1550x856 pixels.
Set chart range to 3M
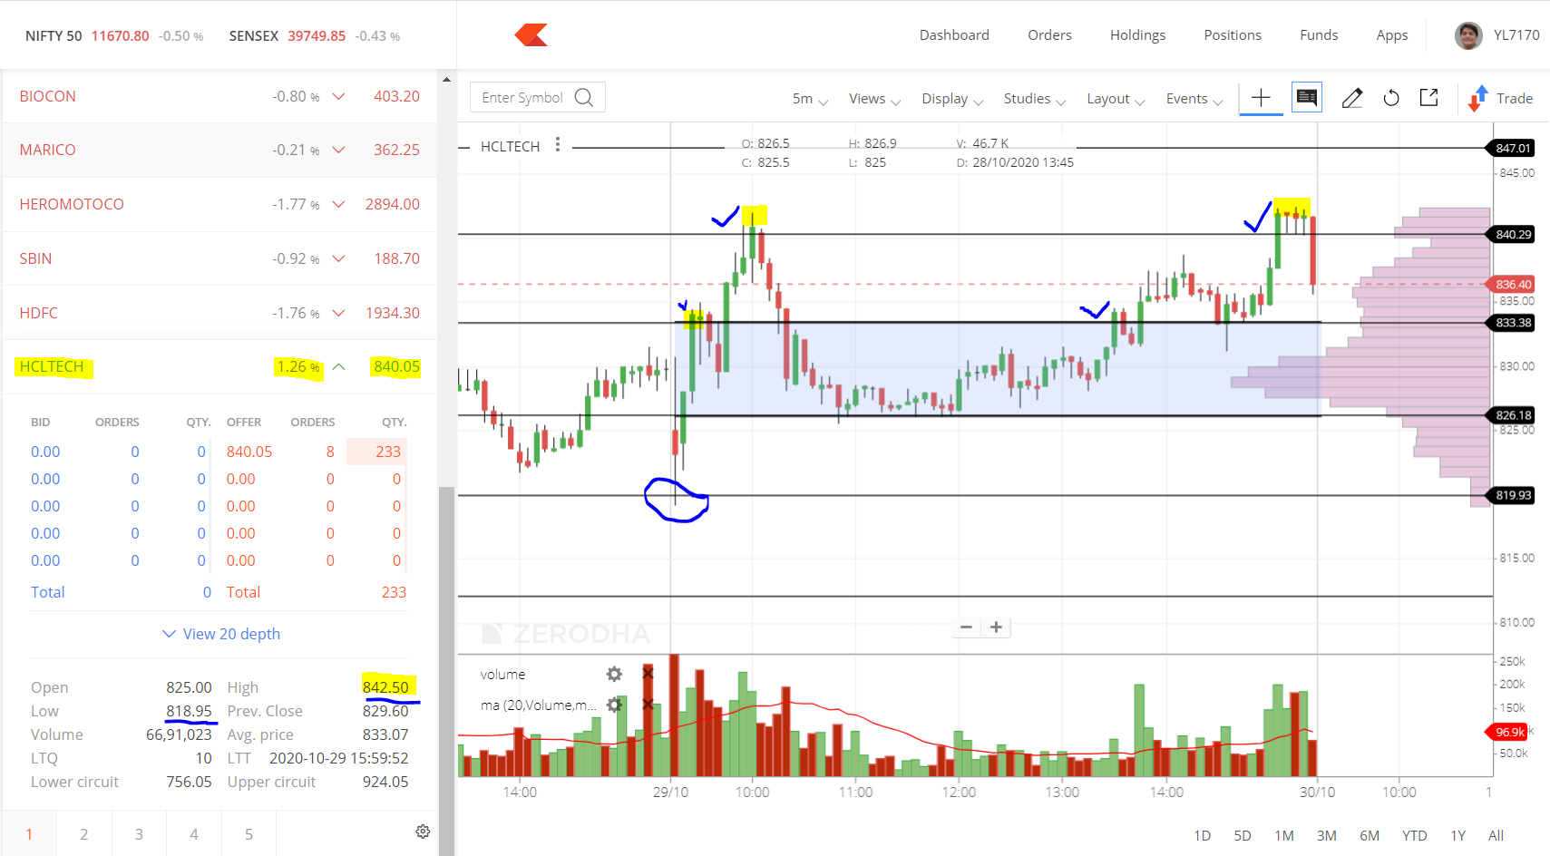click(x=1327, y=835)
